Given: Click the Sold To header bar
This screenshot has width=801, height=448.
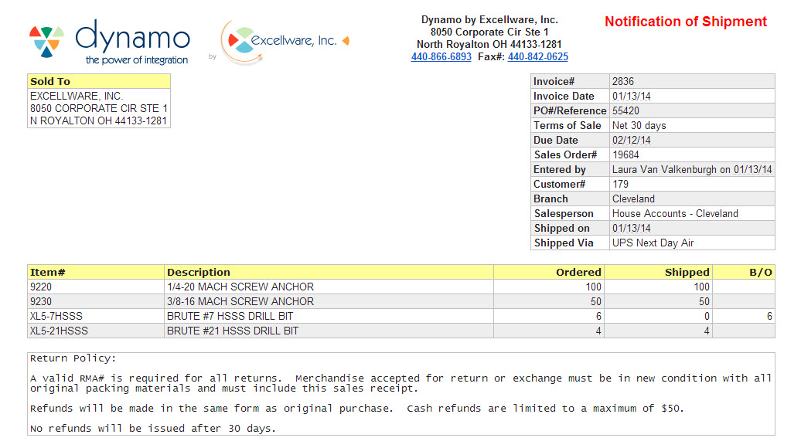Looking at the screenshot, I should (x=99, y=81).
